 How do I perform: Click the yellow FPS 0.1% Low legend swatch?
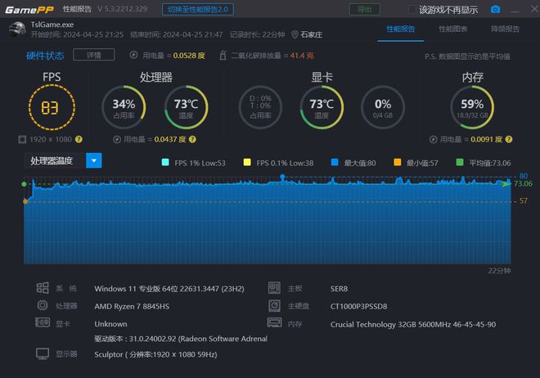coord(247,162)
